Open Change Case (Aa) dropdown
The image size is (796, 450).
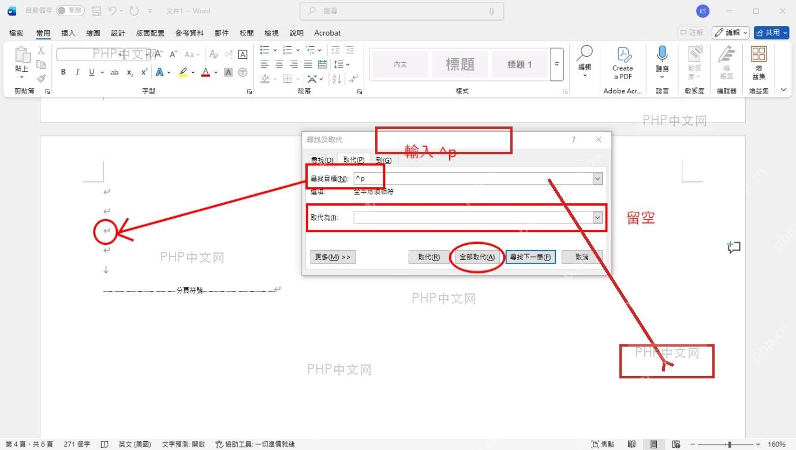click(x=192, y=54)
